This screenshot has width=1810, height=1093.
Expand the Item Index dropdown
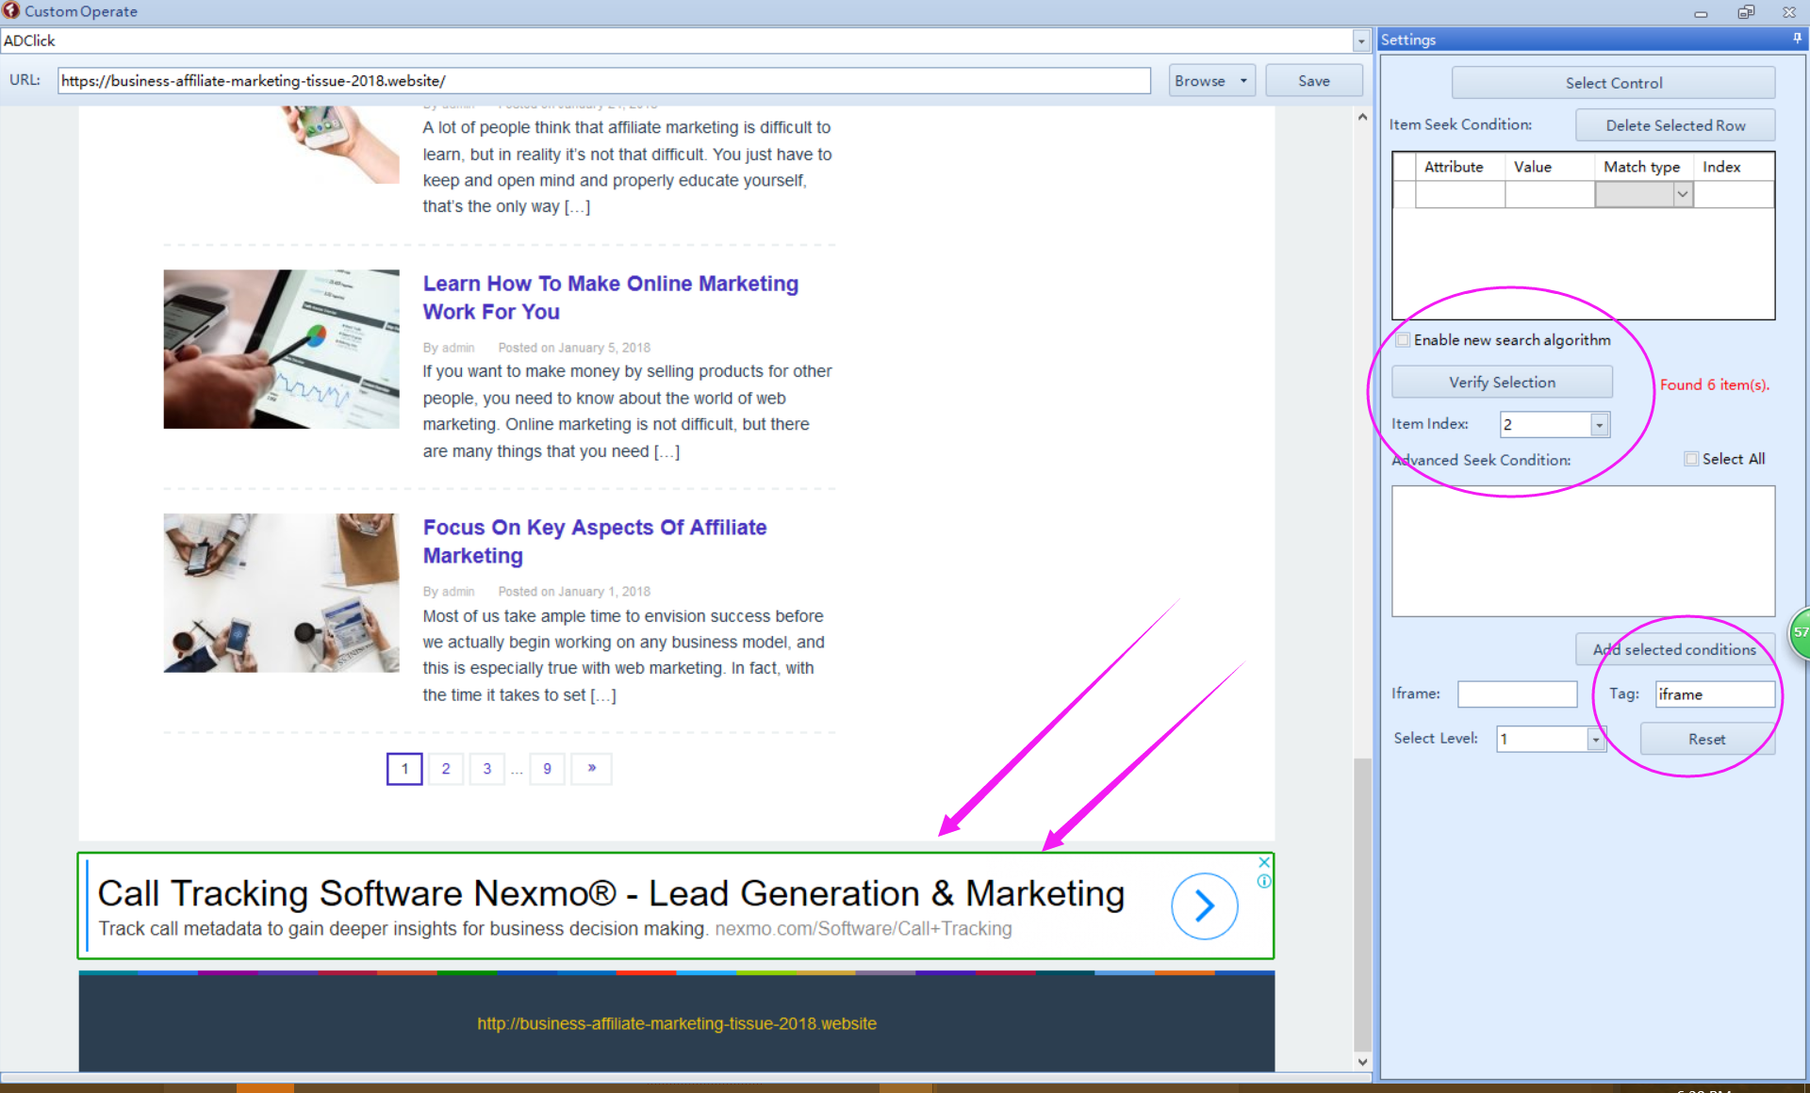[x=1599, y=425]
